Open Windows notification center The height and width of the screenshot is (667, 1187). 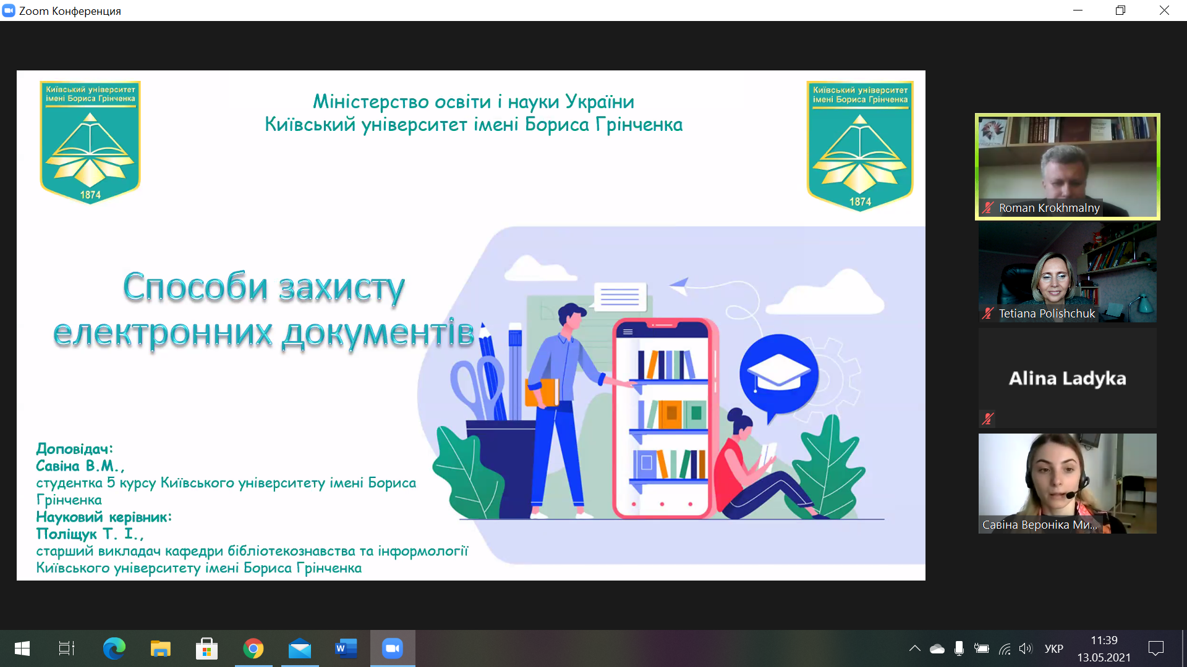[x=1156, y=648]
